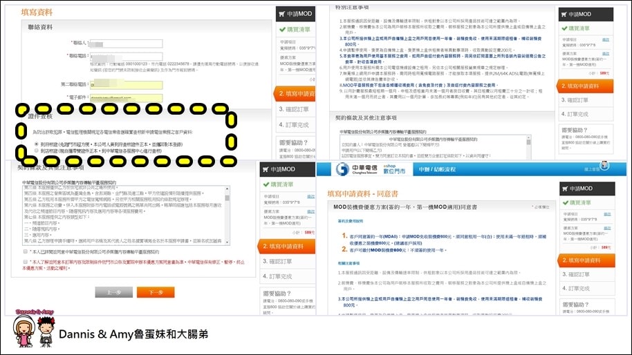Click 修改 beside 申請項目 in the 特別注意事項 panel
This screenshot has height=355, width=632.
[x=606, y=40]
